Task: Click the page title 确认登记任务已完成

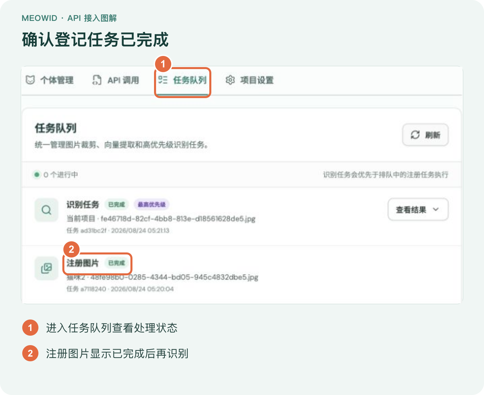Action: click(x=95, y=40)
